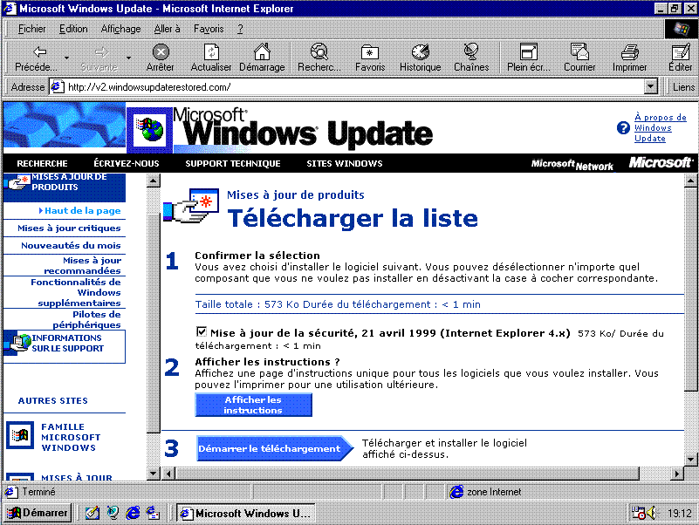Go back with the Précédente toolbar button
Image resolution: width=699 pixels, height=525 pixels.
36,58
